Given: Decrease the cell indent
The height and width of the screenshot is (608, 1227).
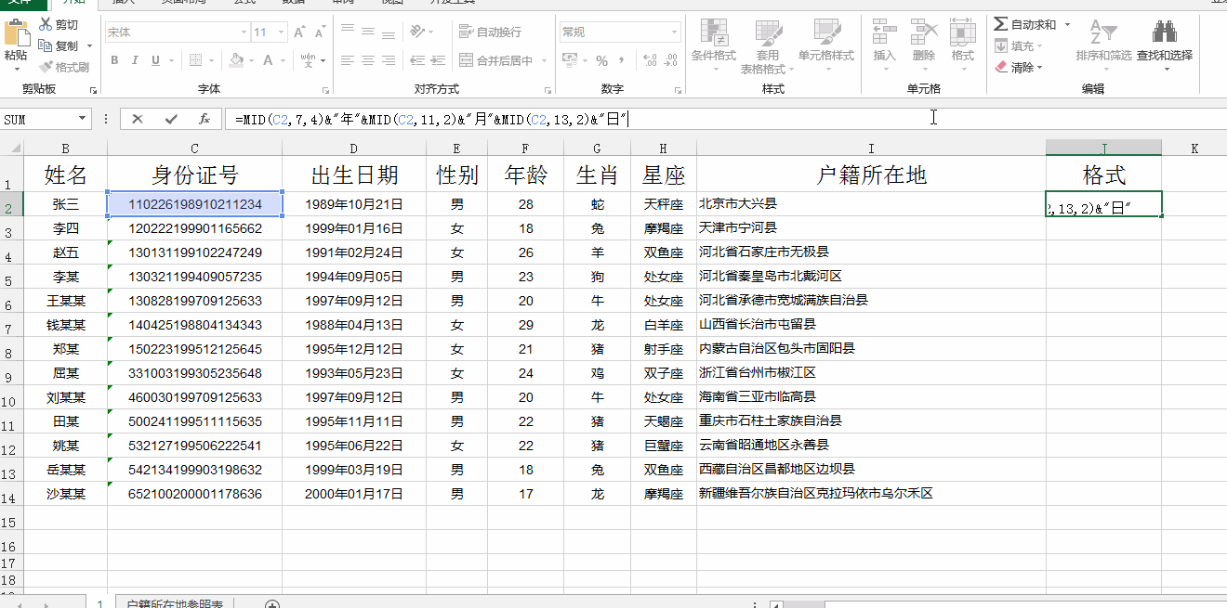Looking at the screenshot, I should tap(416, 60).
